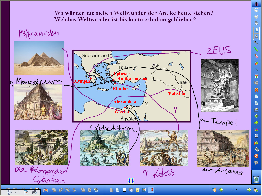Open the response clicker icon
262x196 pixels.
pos(256,149)
